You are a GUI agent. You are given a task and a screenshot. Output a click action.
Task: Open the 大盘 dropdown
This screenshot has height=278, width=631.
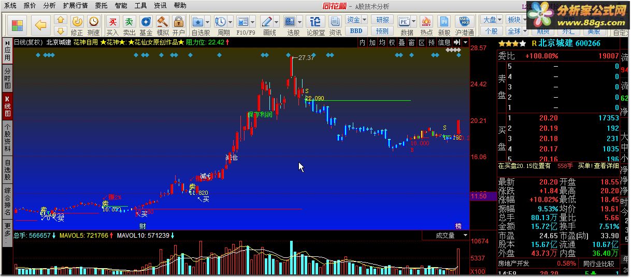492,20
